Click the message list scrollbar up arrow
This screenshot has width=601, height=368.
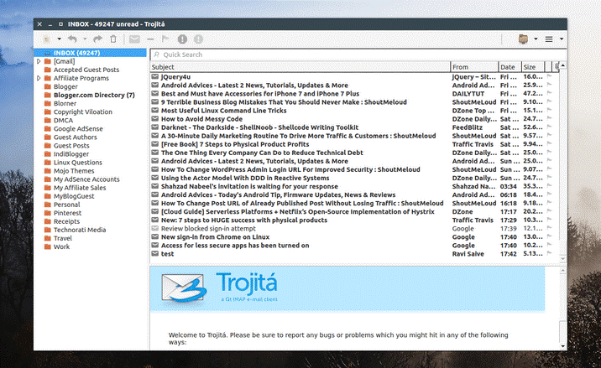pyautogui.click(x=562, y=66)
